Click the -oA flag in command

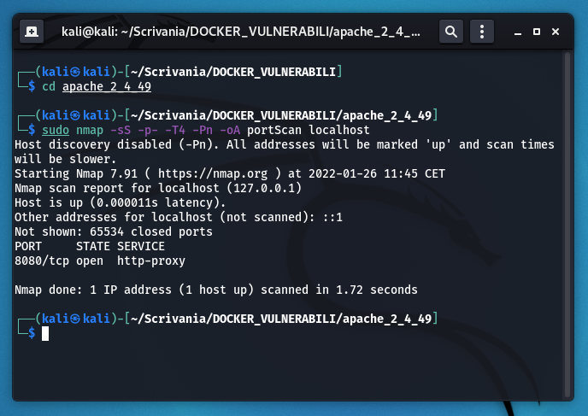pos(230,130)
